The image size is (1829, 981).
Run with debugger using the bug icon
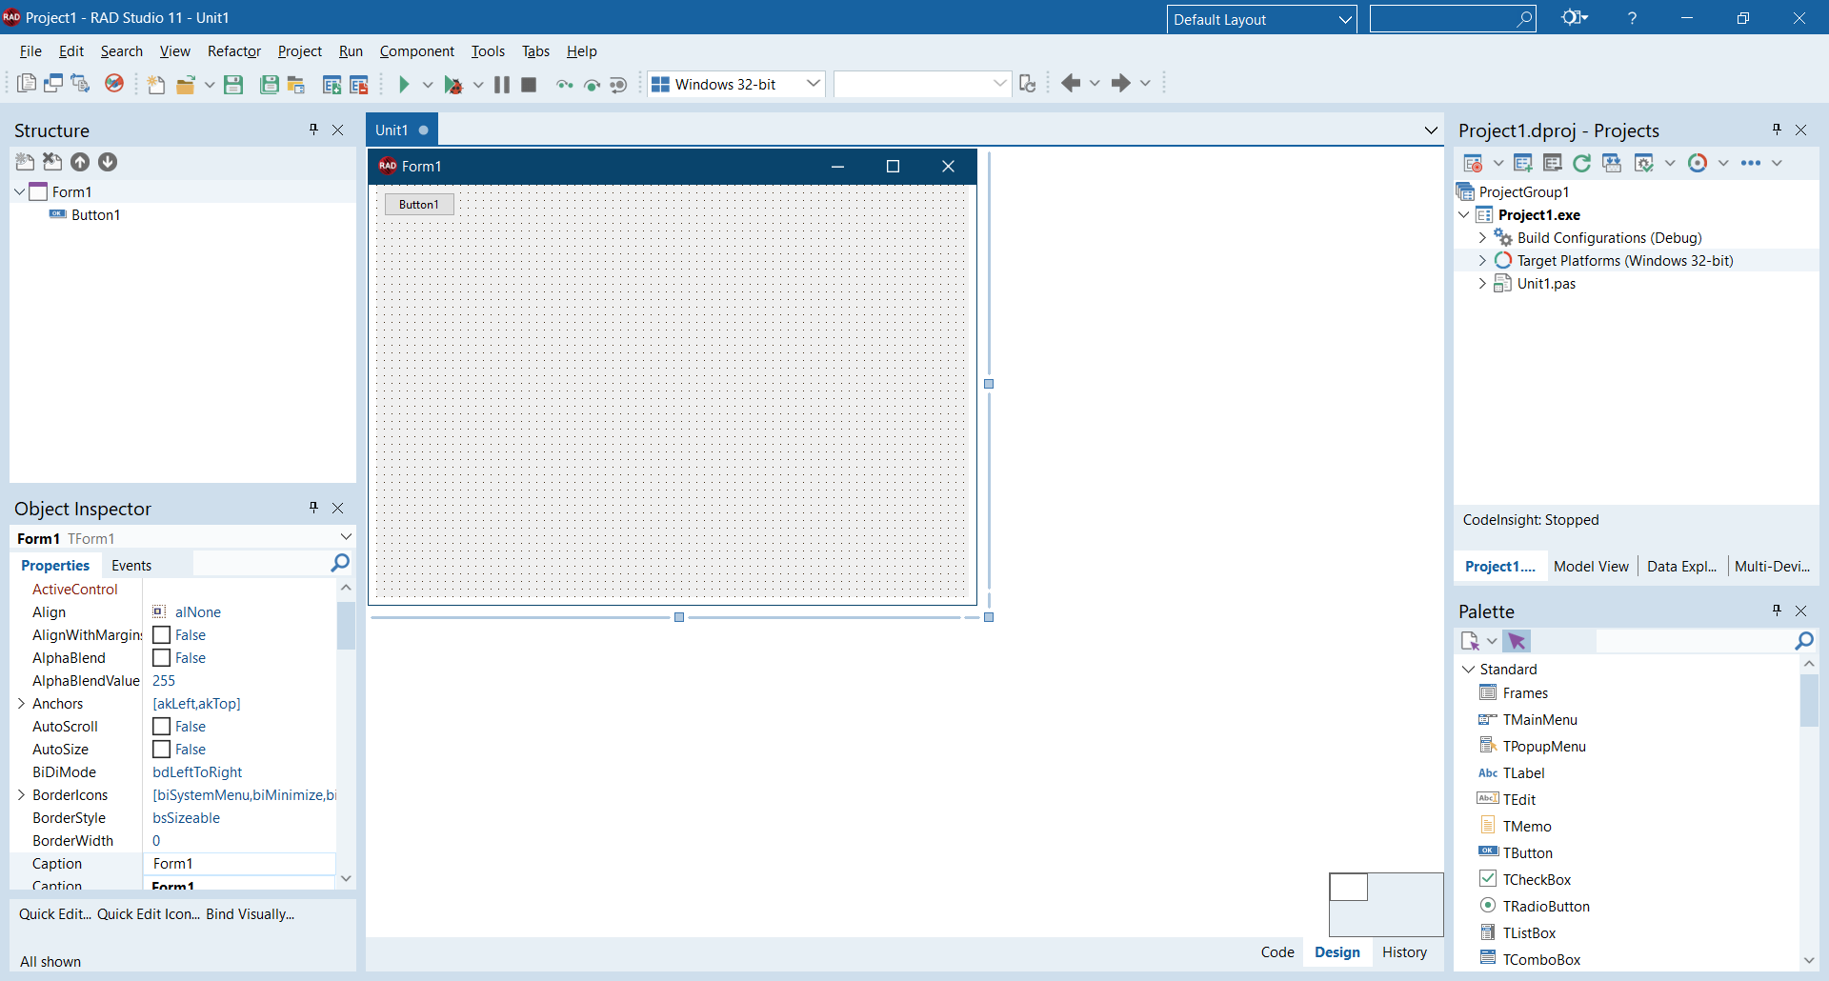click(453, 84)
